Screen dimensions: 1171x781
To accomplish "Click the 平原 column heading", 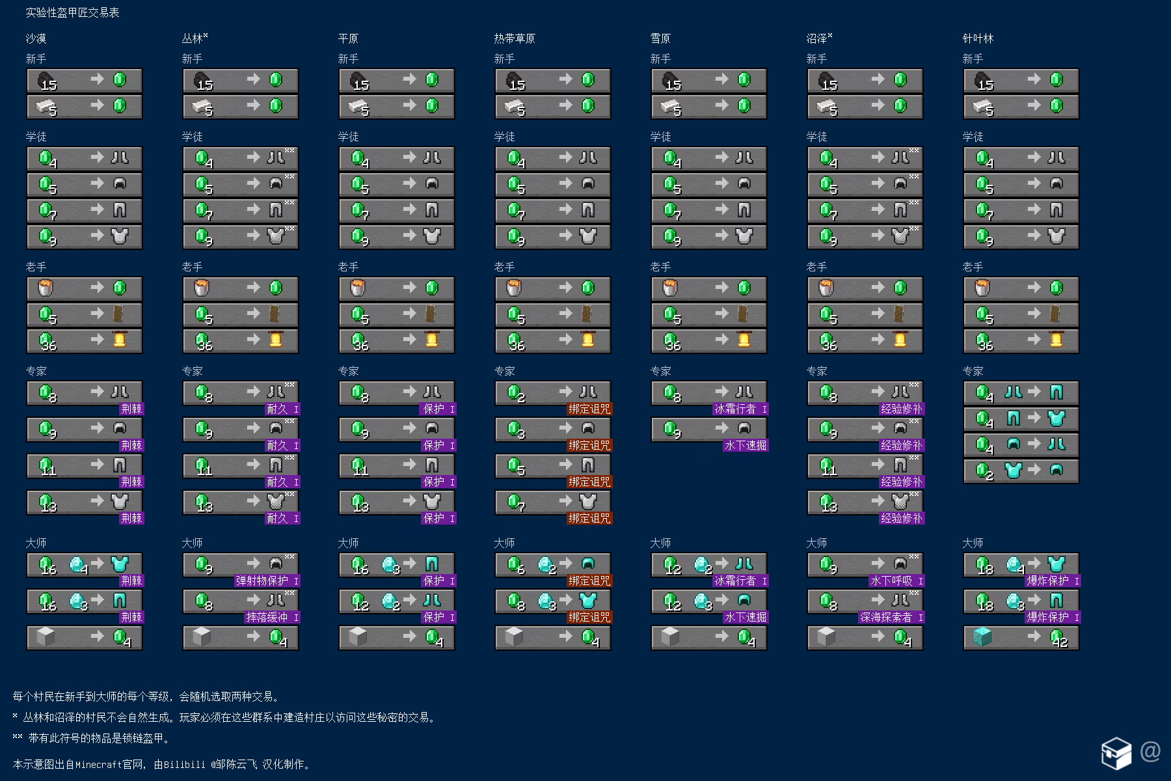I will [349, 38].
